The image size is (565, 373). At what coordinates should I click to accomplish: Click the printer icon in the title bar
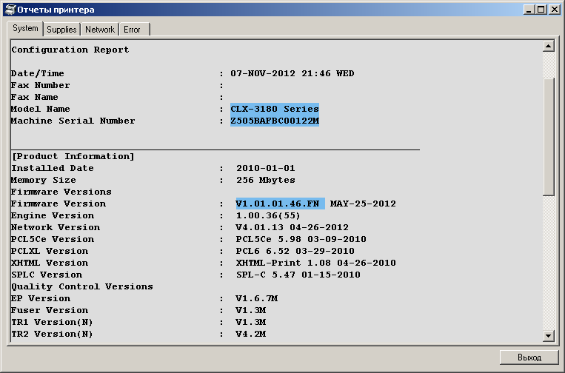click(10, 10)
